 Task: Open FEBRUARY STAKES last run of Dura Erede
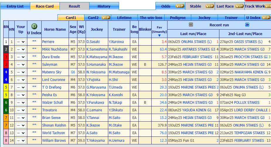pyautogui.click(x=197, y=57)
